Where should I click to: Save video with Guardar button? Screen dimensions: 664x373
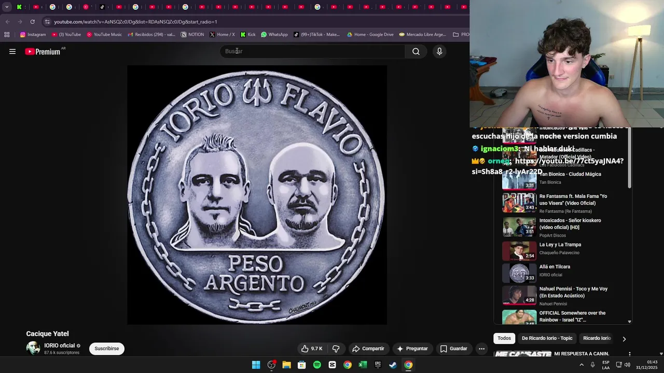point(453,349)
